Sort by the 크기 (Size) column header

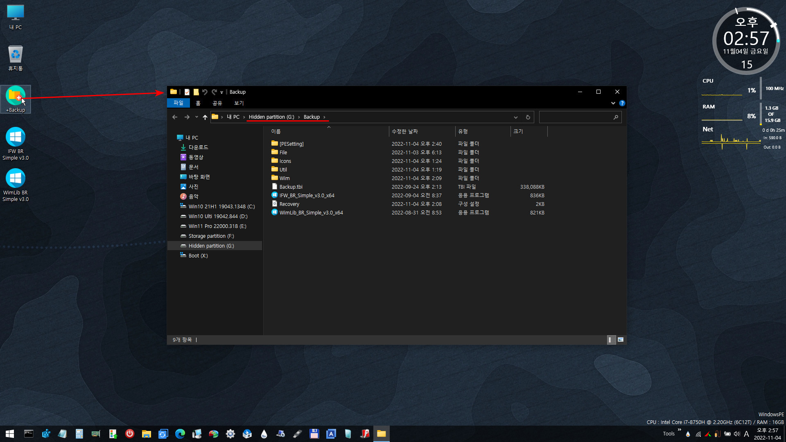click(x=529, y=131)
